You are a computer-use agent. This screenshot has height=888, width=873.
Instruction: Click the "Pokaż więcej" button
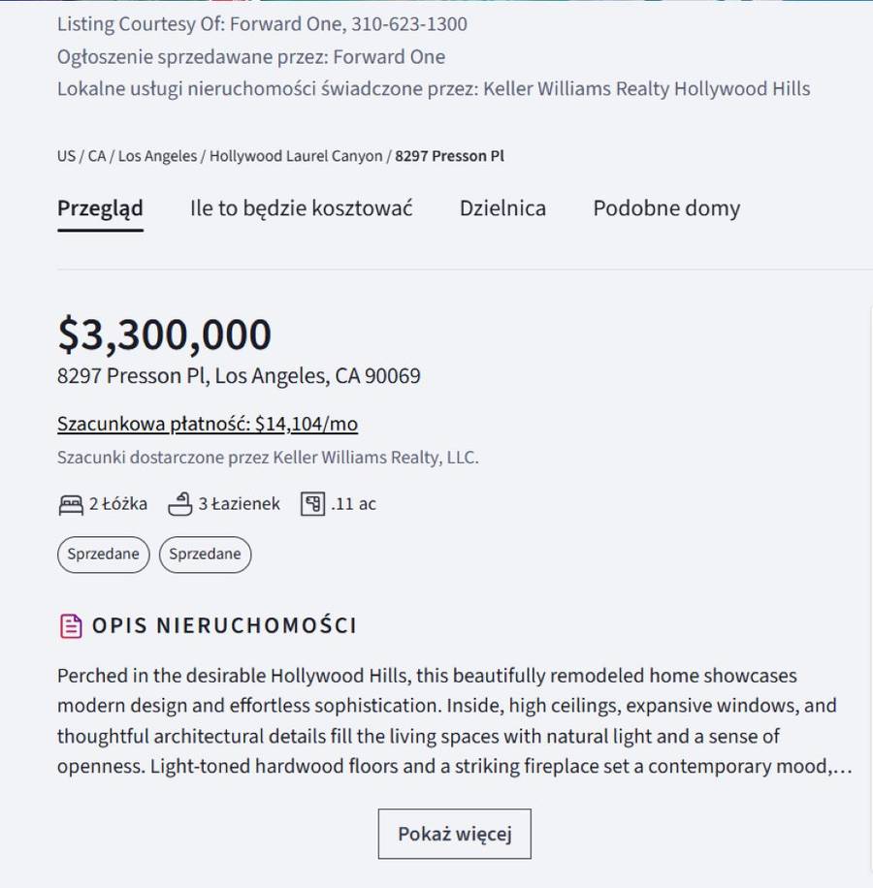[x=454, y=834]
